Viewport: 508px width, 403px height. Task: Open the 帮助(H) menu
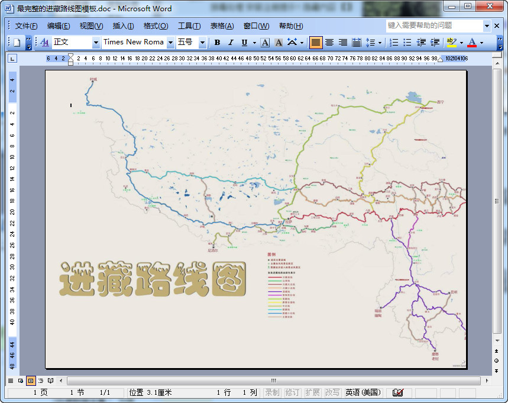pyautogui.click(x=291, y=26)
